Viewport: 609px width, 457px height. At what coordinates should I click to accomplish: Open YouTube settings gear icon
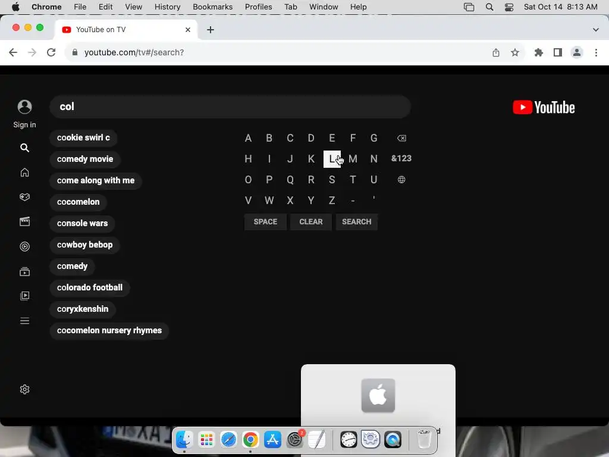[x=24, y=389]
